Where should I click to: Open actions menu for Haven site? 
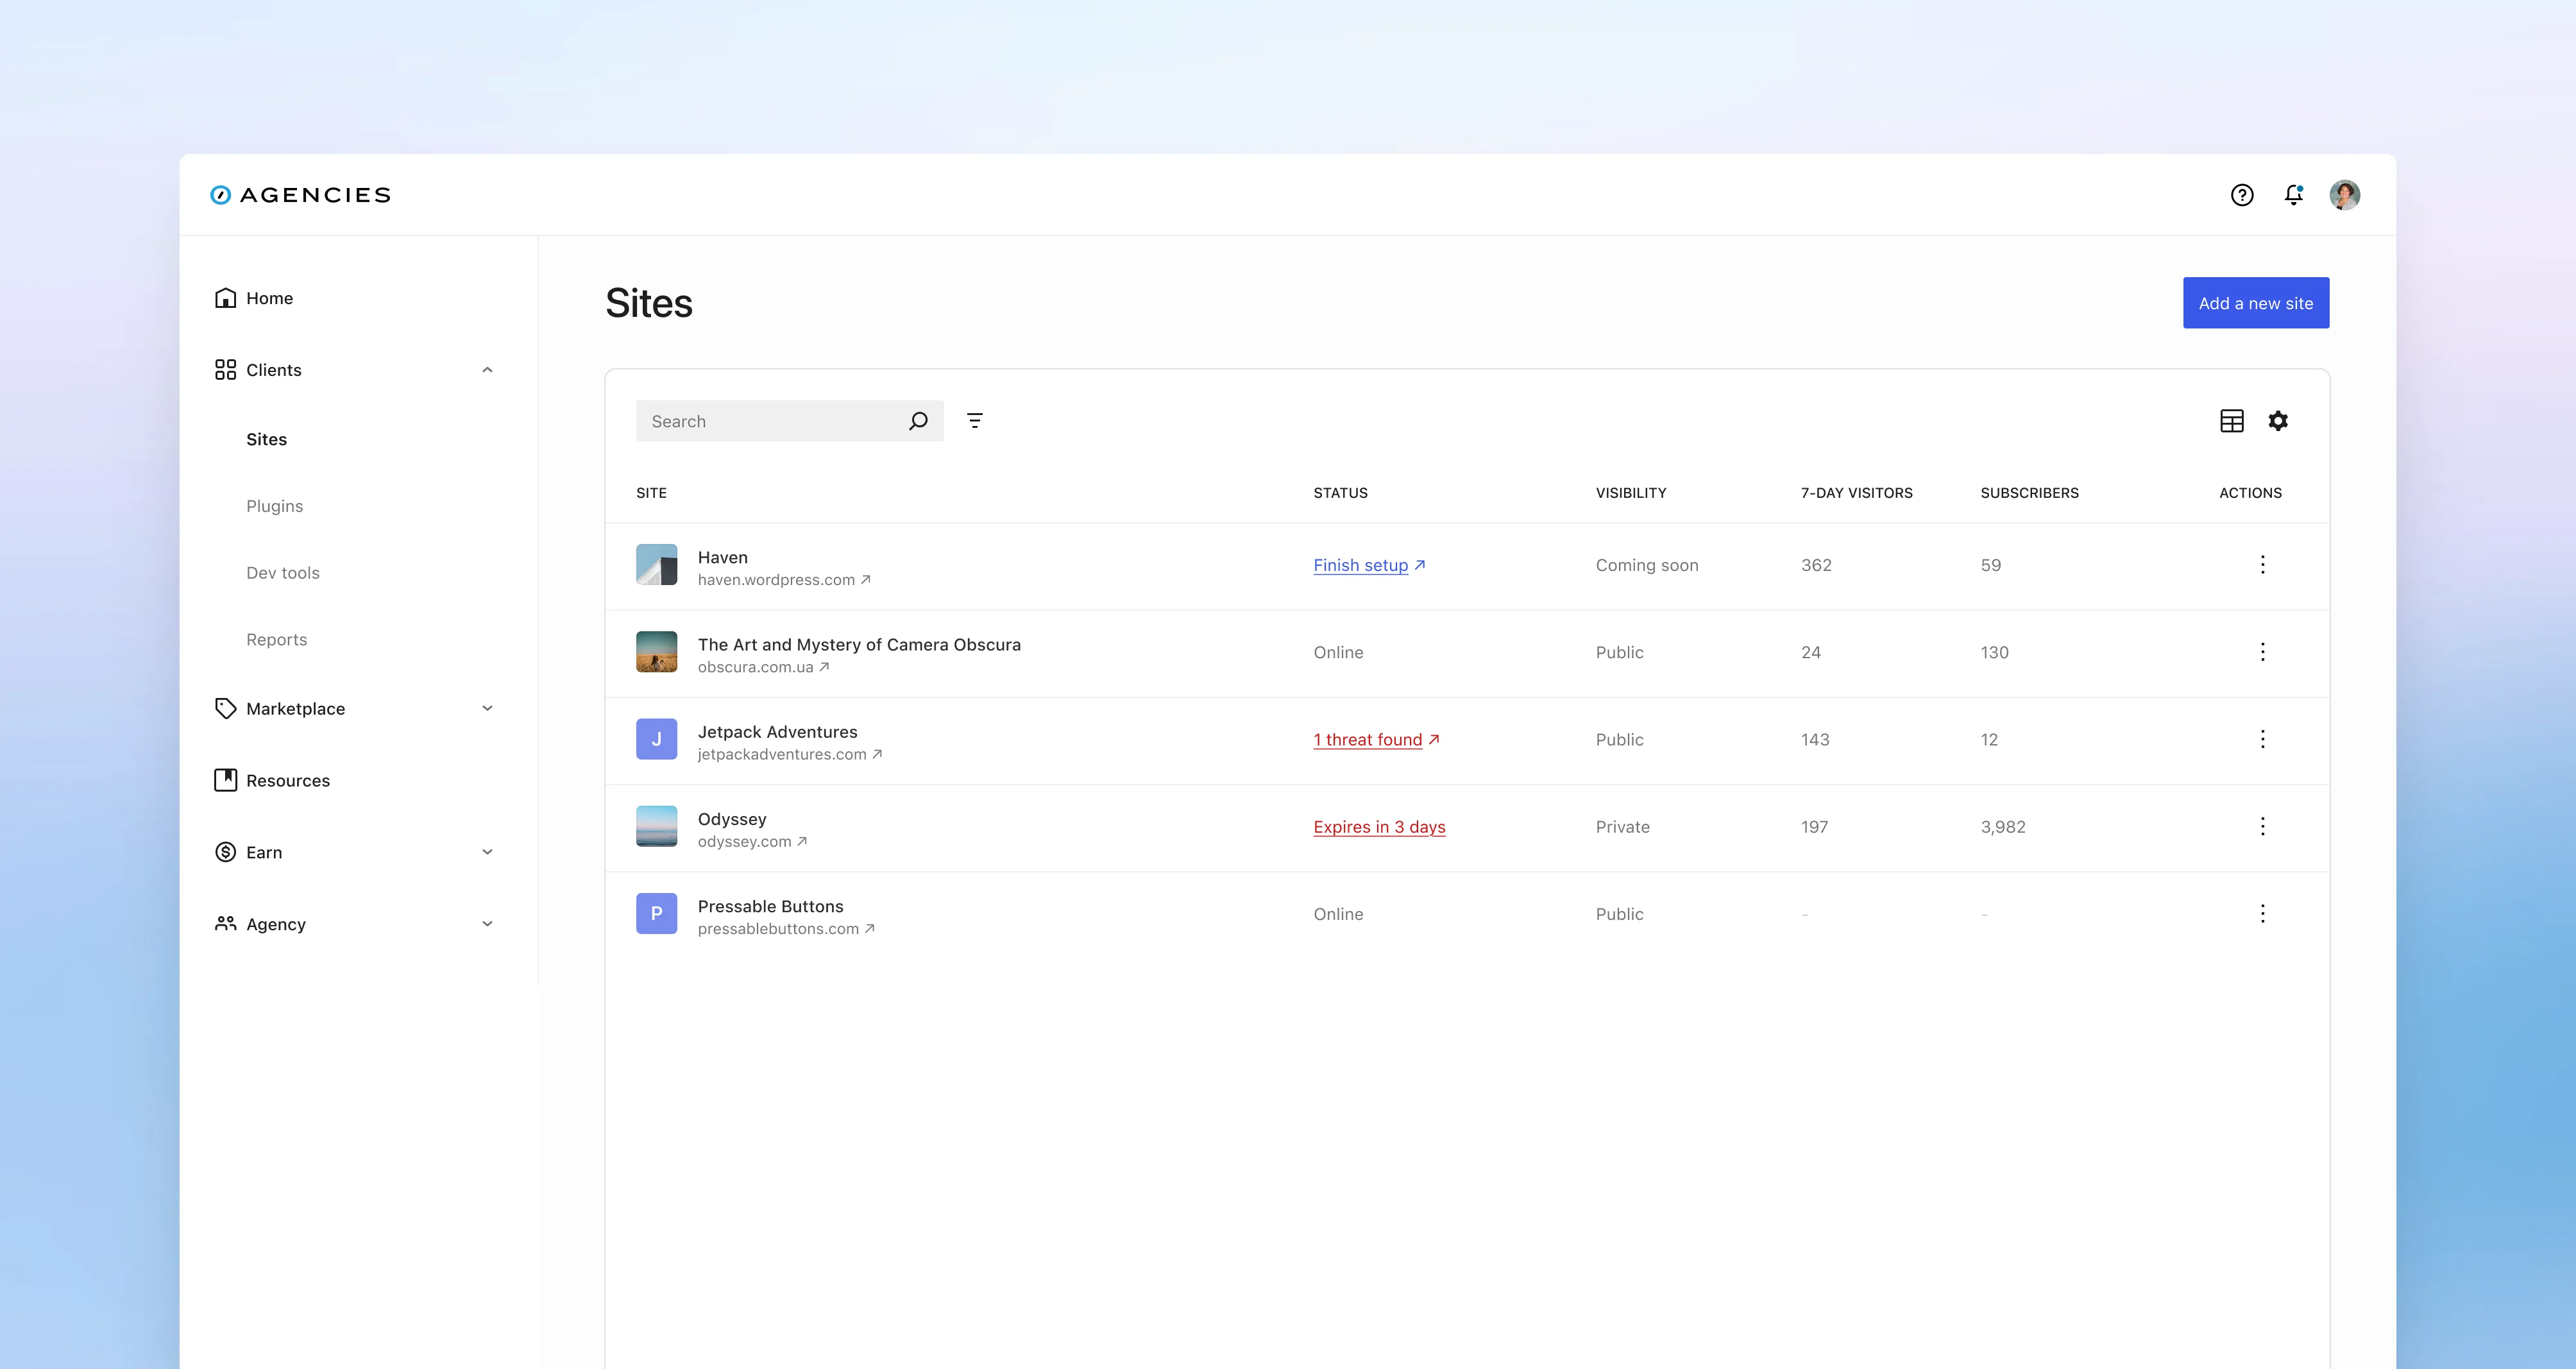tap(2263, 565)
